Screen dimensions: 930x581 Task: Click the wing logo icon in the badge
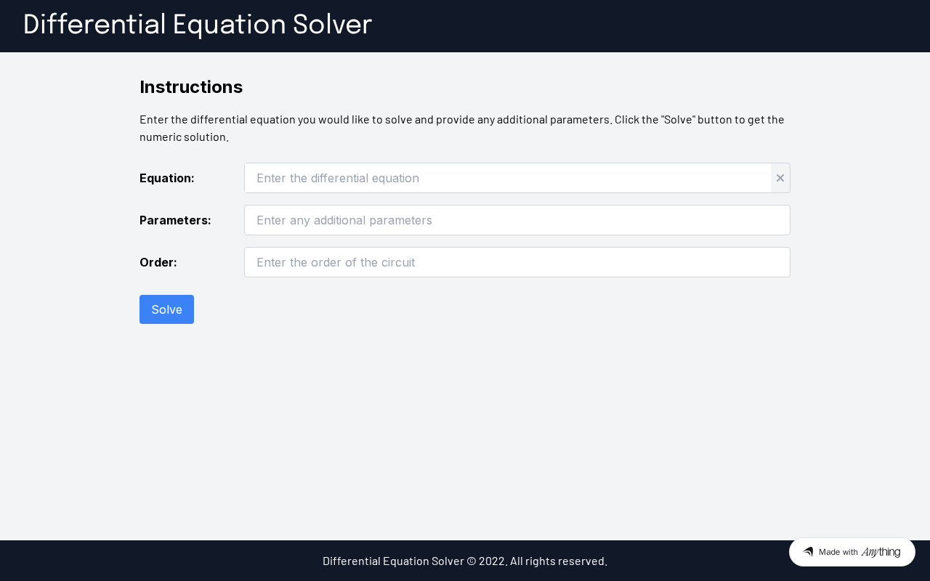(808, 552)
